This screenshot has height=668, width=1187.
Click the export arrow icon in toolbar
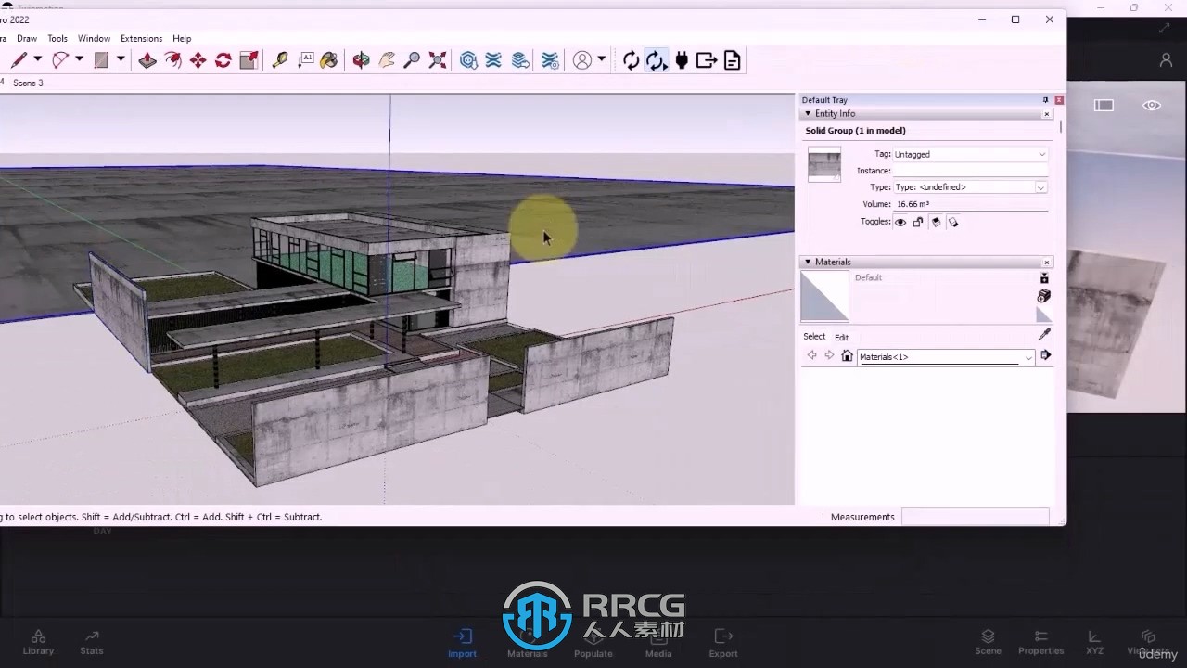707,60
